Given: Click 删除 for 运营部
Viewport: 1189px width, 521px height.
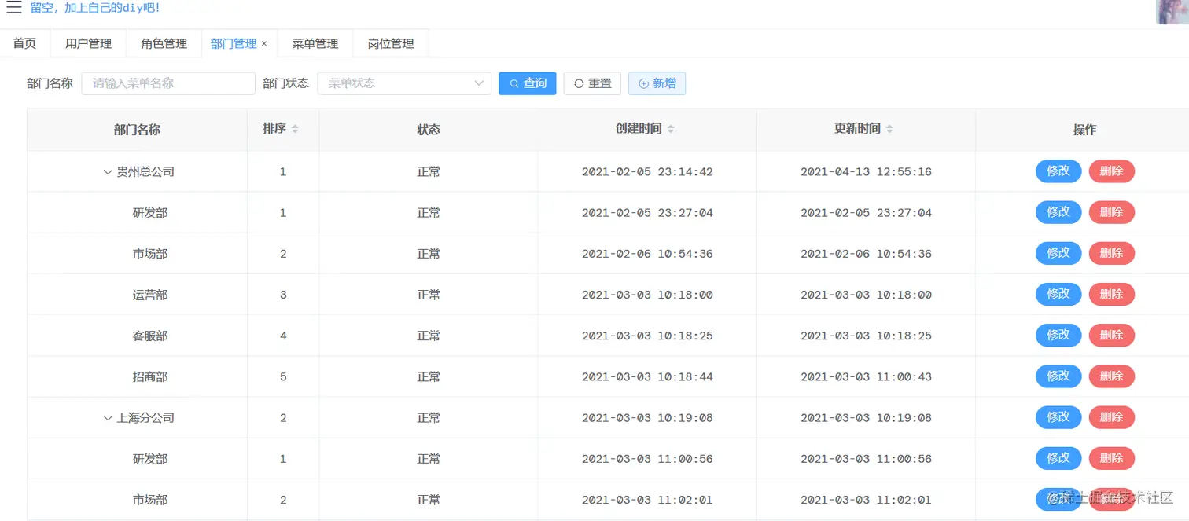Looking at the screenshot, I should tap(1112, 294).
